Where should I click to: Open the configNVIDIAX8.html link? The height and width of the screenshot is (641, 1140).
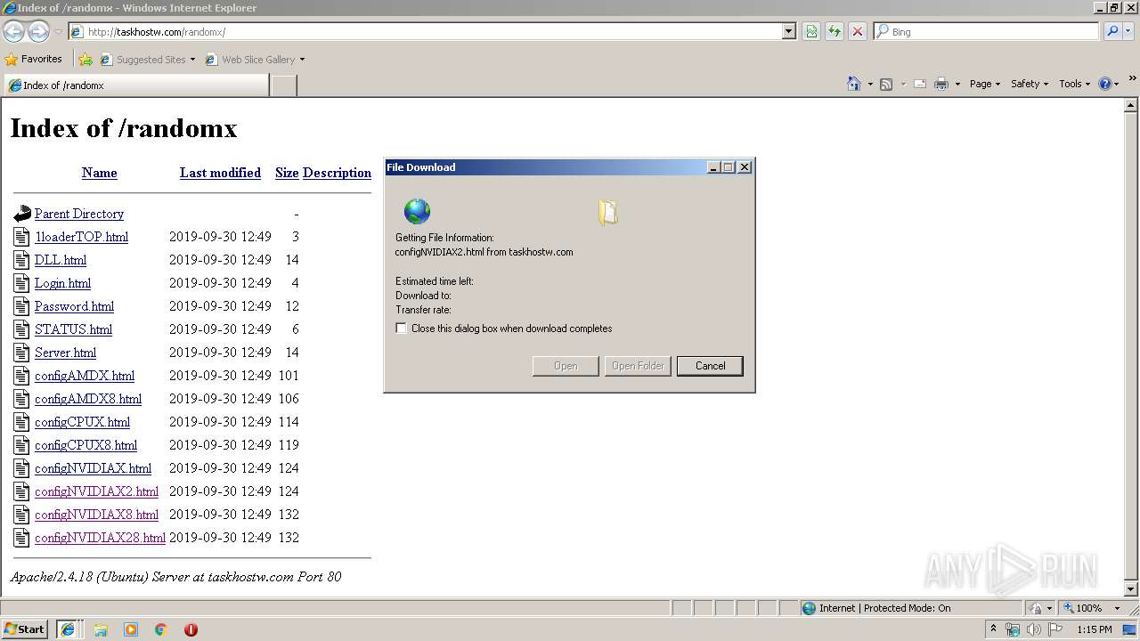[x=96, y=515]
